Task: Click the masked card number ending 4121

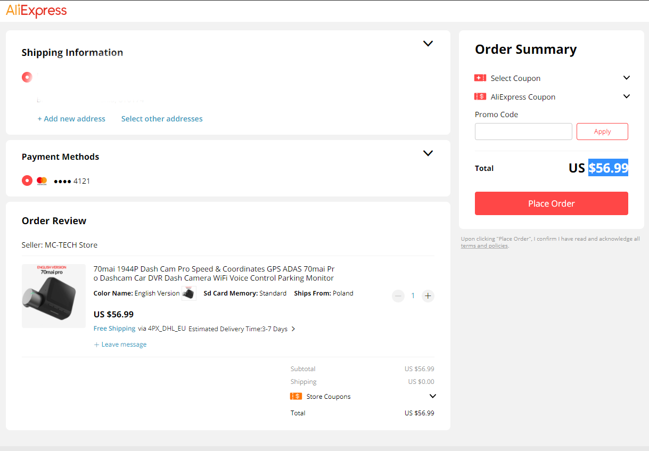Action: click(72, 181)
